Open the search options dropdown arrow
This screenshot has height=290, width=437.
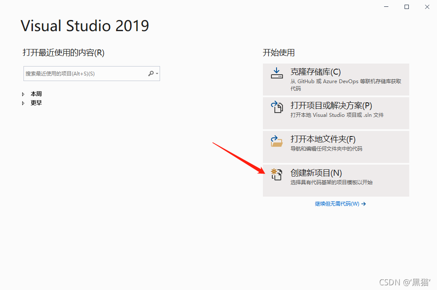tap(157, 73)
